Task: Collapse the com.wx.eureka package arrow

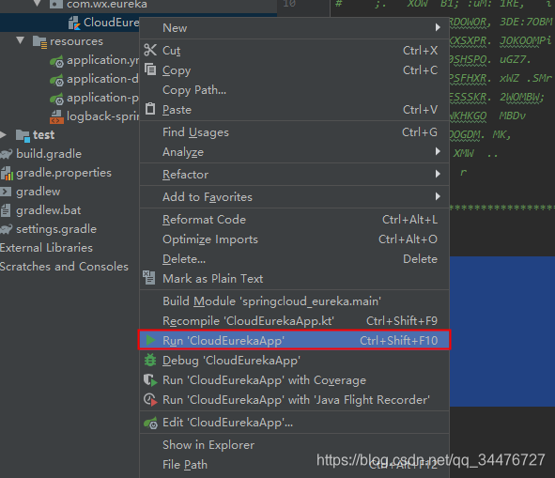Action: [37, 4]
